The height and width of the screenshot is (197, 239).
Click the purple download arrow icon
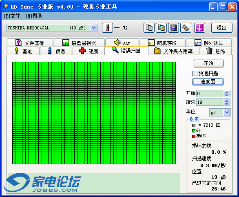tap(199, 28)
